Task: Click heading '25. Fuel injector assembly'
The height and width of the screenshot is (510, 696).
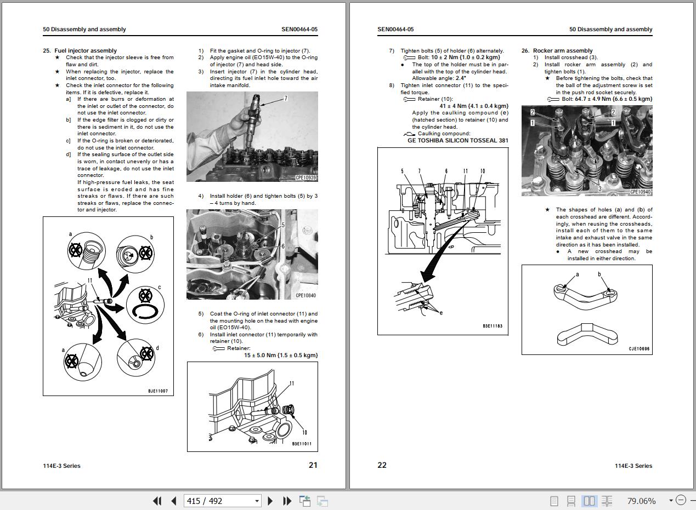Action: [80, 50]
